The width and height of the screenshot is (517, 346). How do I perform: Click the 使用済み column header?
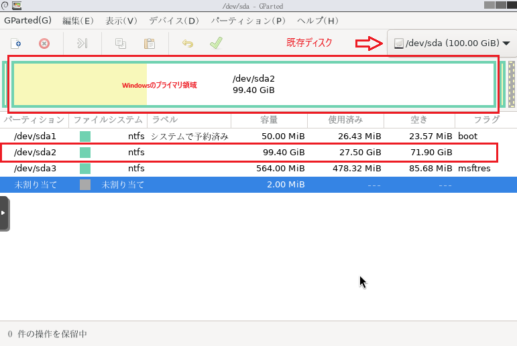click(345, 120)
